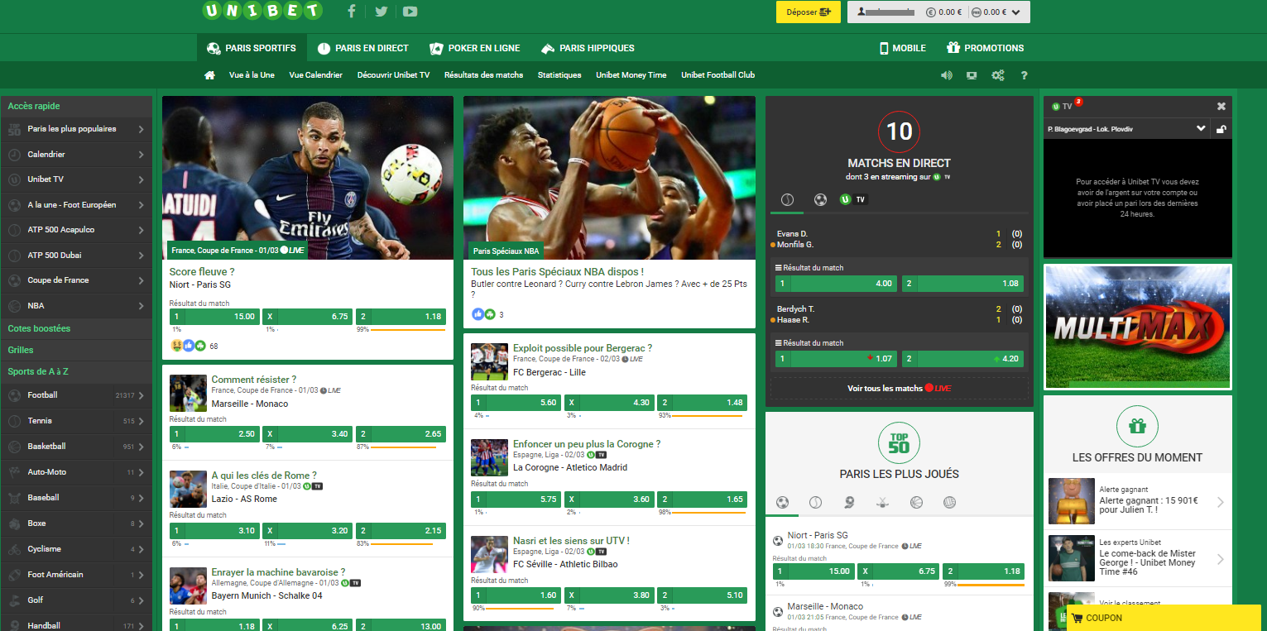The image size is (1267, 631).
Task: Open the Mobile section
Action: [902, 48]
